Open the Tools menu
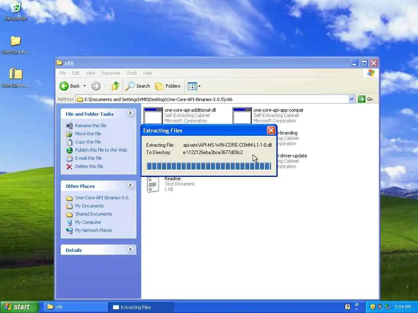 132,73
